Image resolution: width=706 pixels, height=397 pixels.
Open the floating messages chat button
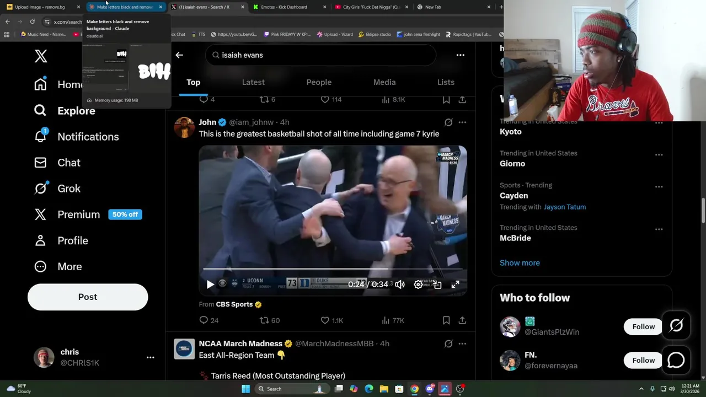(x=676, y=360)
